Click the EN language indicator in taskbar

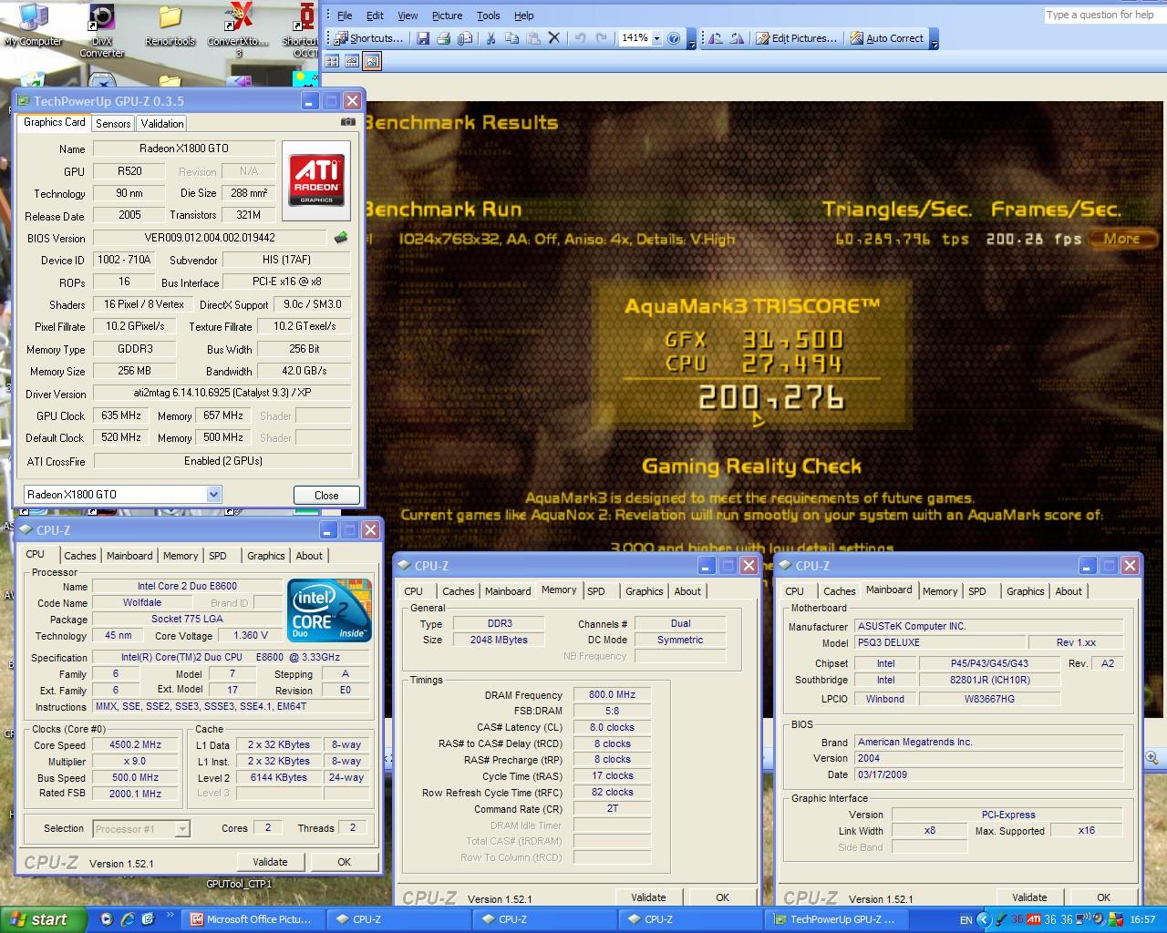[x=966, y=920]
